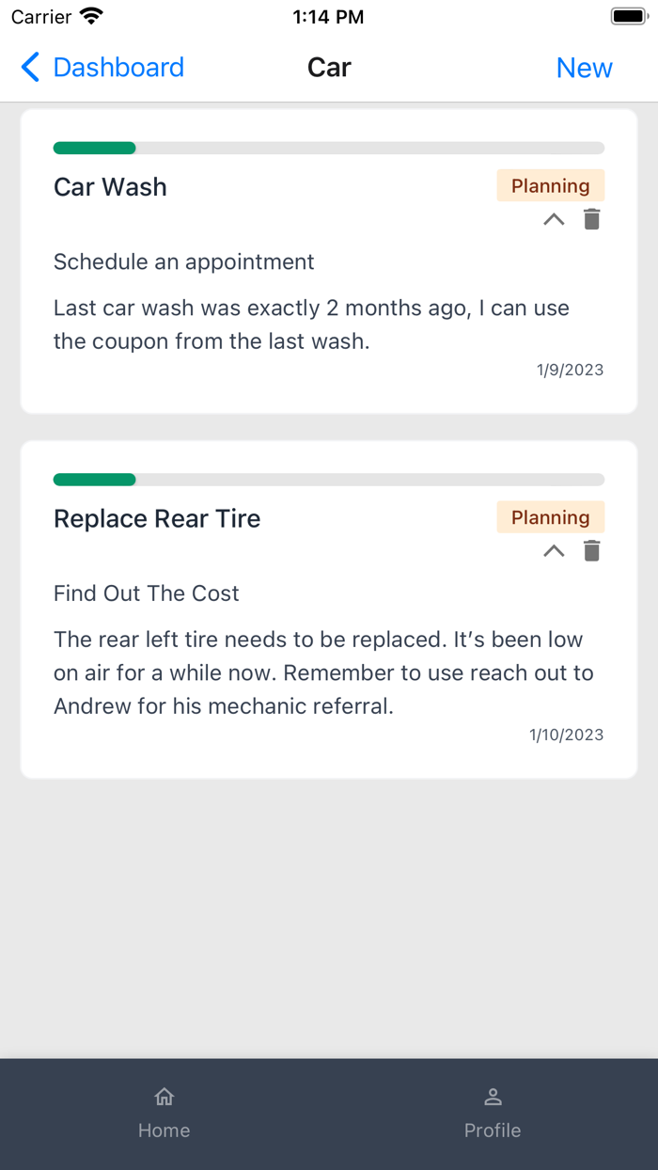The image size is (658, 1170).
Task: Tap the Profile person icon
Action: point(493,1097)
